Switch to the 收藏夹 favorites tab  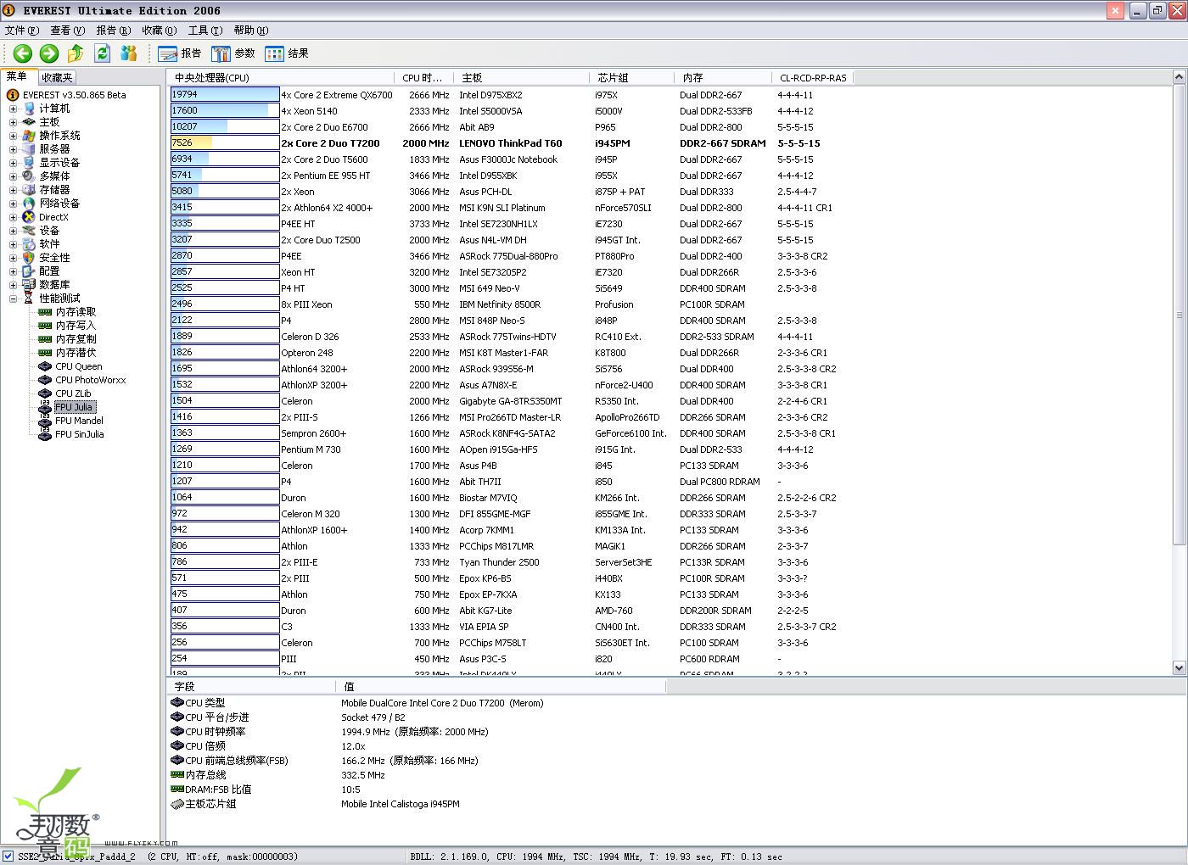[57, 77]
